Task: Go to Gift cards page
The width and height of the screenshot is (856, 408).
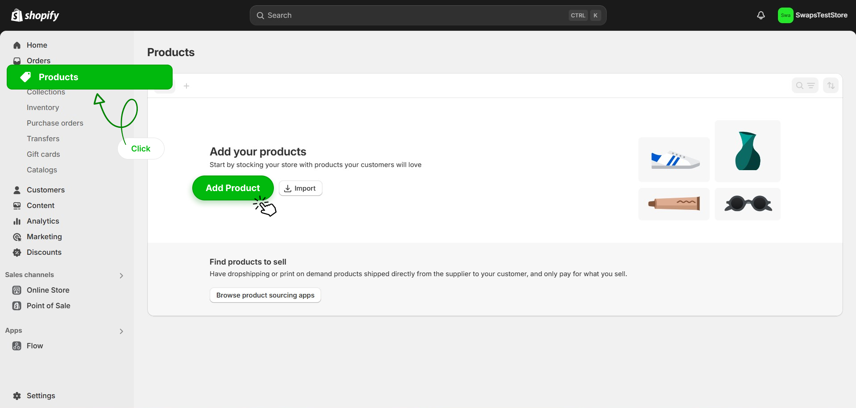Action: coord(43,154)
